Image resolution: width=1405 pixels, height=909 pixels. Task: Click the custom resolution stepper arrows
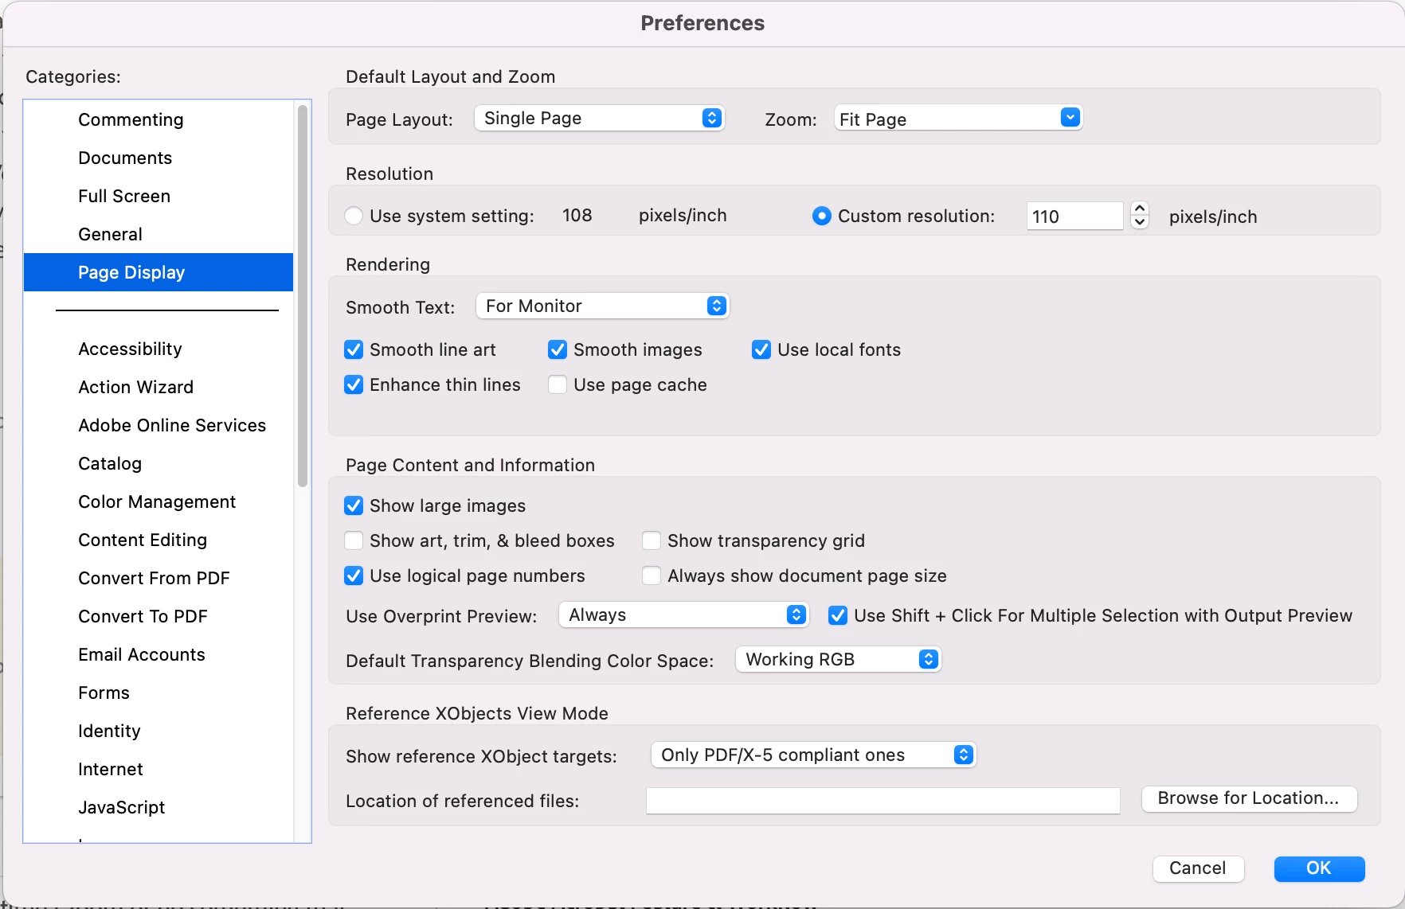pyautogui.click(x=1140, y=216)
